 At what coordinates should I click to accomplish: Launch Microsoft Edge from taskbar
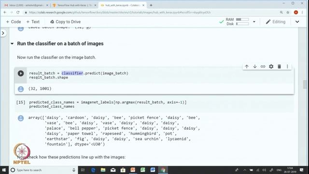(93, 170)
